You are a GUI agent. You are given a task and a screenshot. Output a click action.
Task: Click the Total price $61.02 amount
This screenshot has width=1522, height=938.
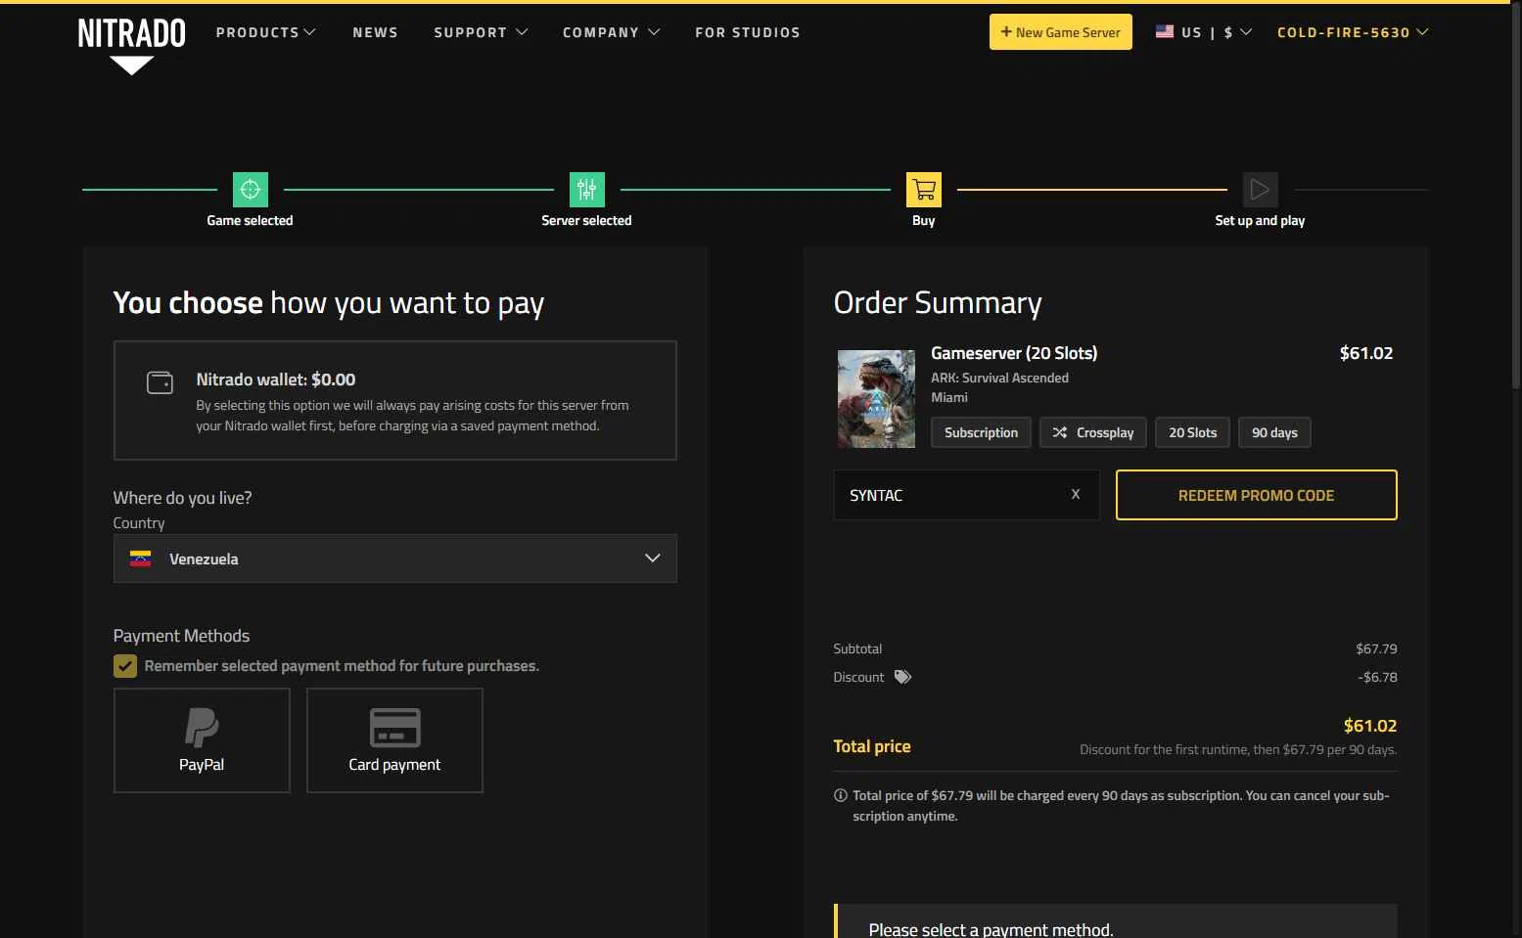click(x=1370, y=726)
